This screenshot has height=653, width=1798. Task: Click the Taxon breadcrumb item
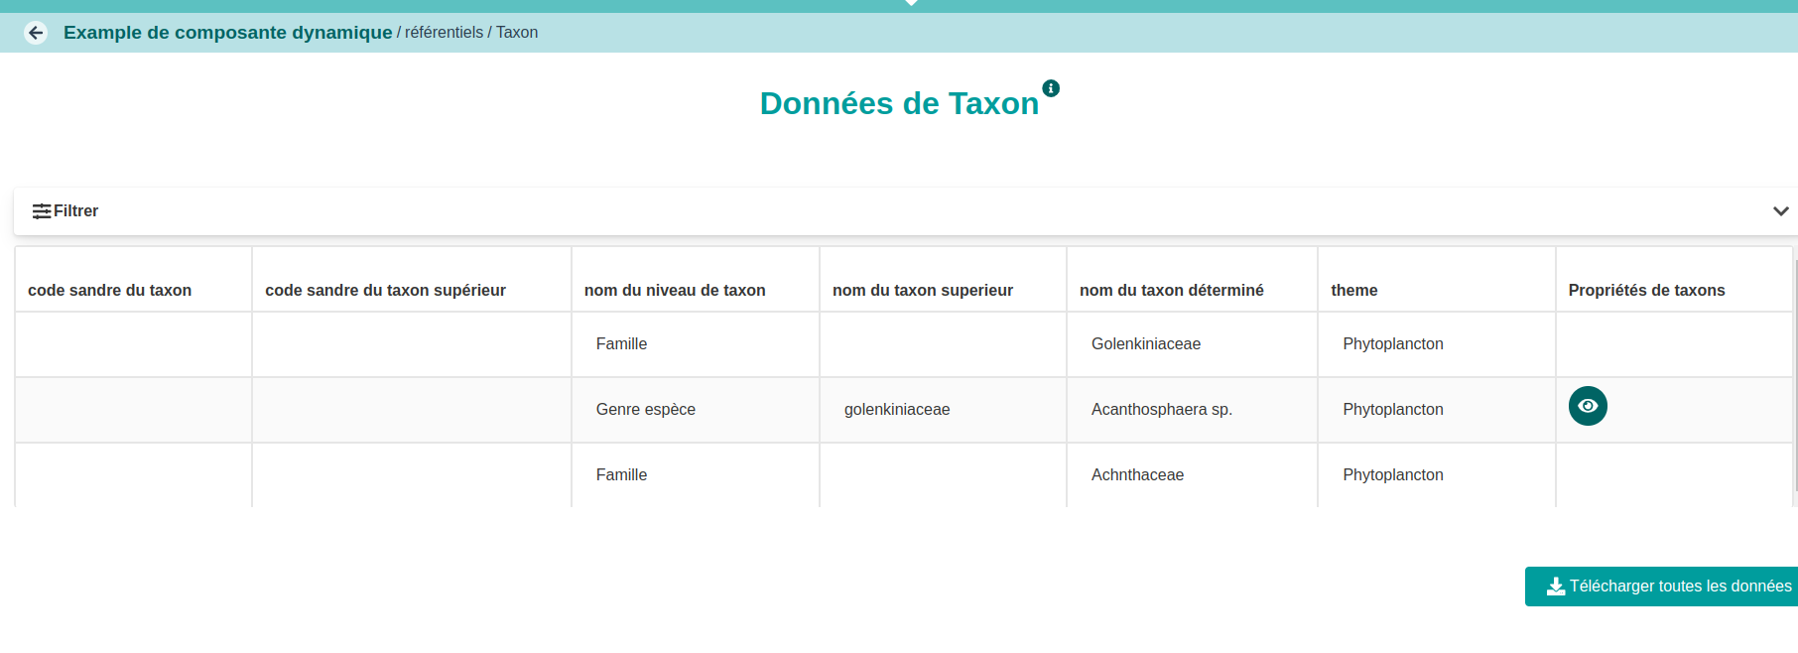517,33
